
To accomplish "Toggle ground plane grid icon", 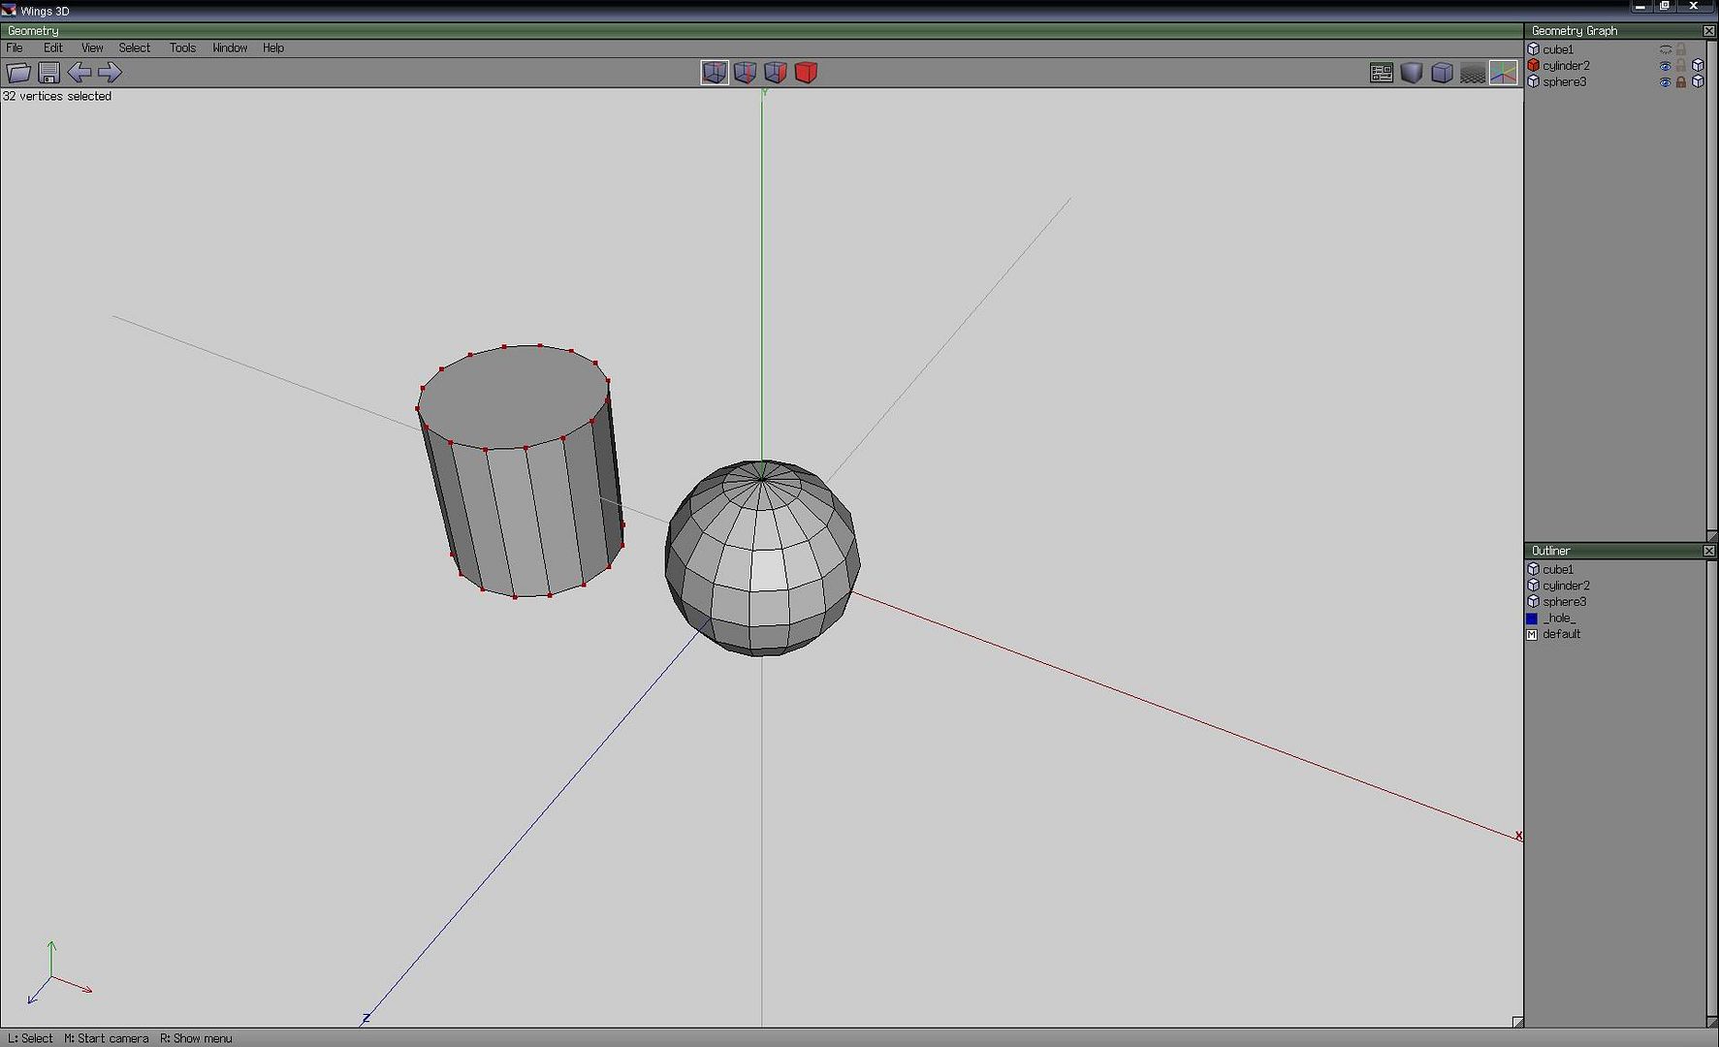I will click(1473, 73).
